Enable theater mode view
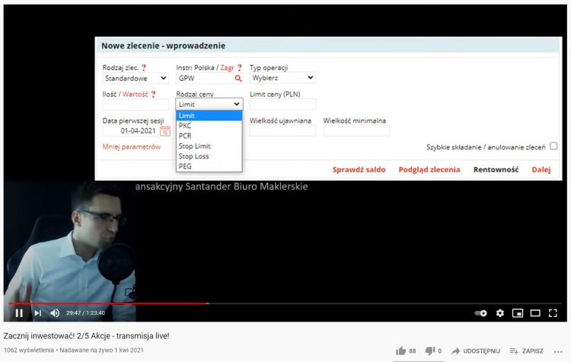This screenshot has width=571, height=362. [535, 312]
